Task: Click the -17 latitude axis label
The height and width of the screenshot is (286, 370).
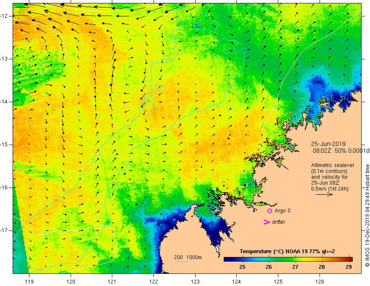Action: pyautogui.click(x=4, y=230)
